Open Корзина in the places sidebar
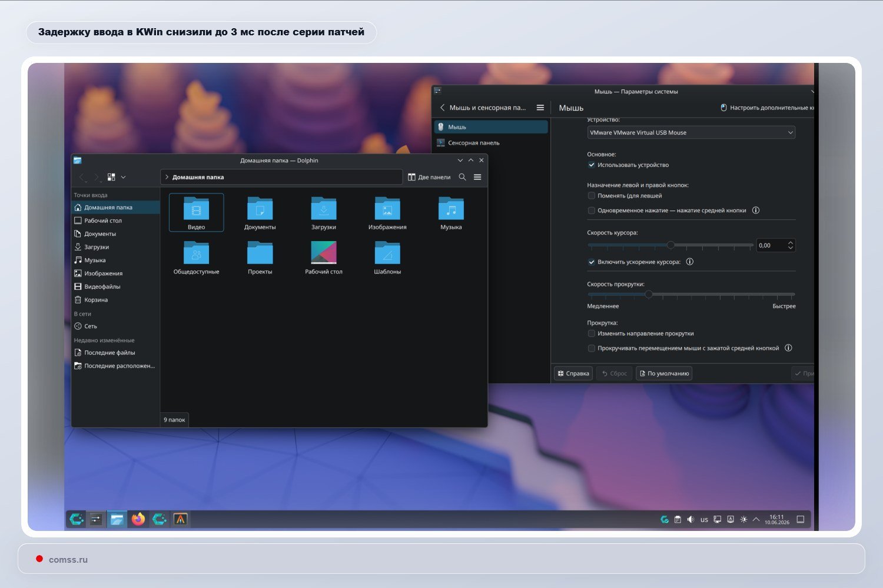883x588 pixels. [x=115, y=300]
